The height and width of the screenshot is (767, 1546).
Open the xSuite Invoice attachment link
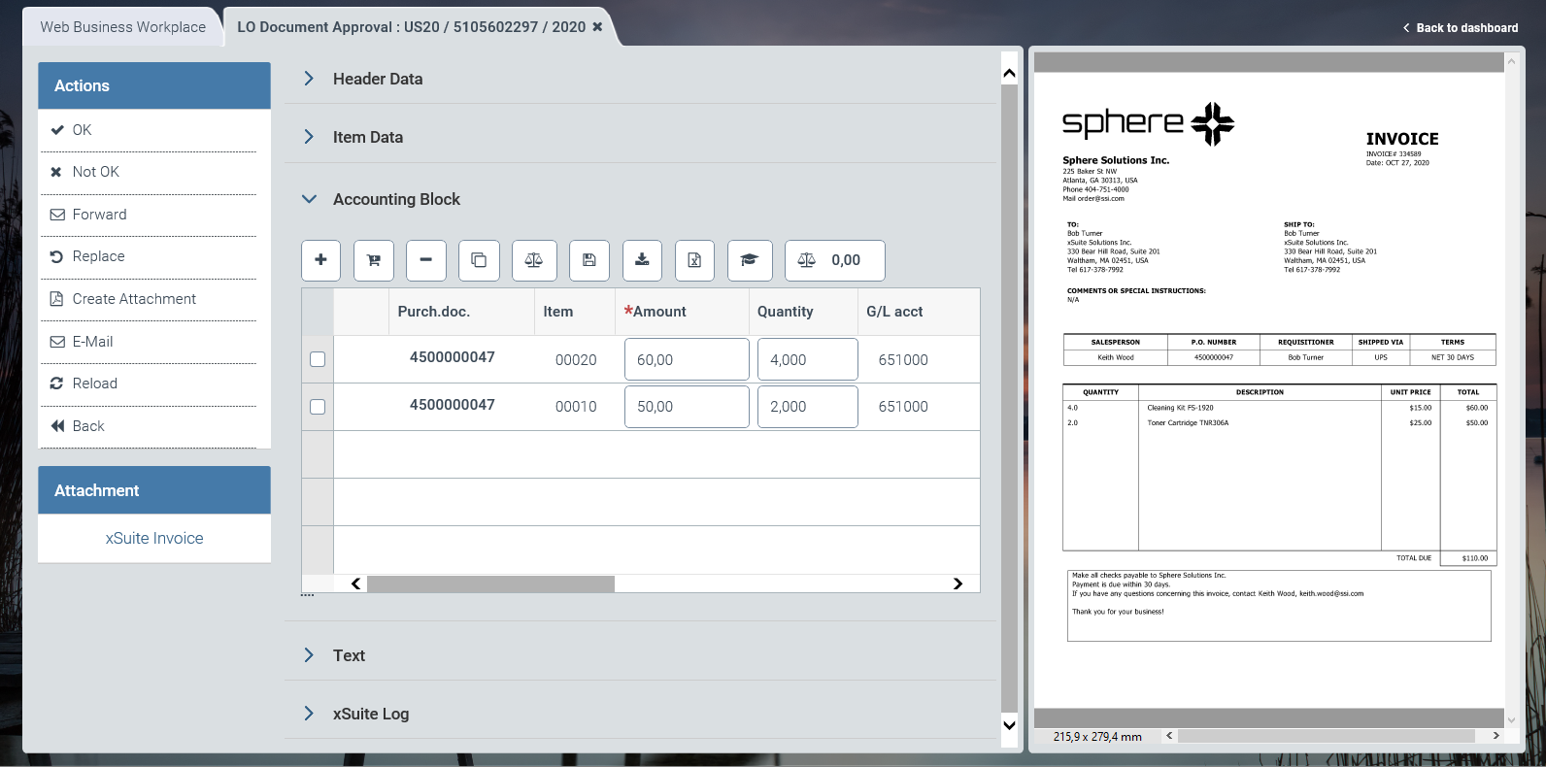tap(154, 538)
